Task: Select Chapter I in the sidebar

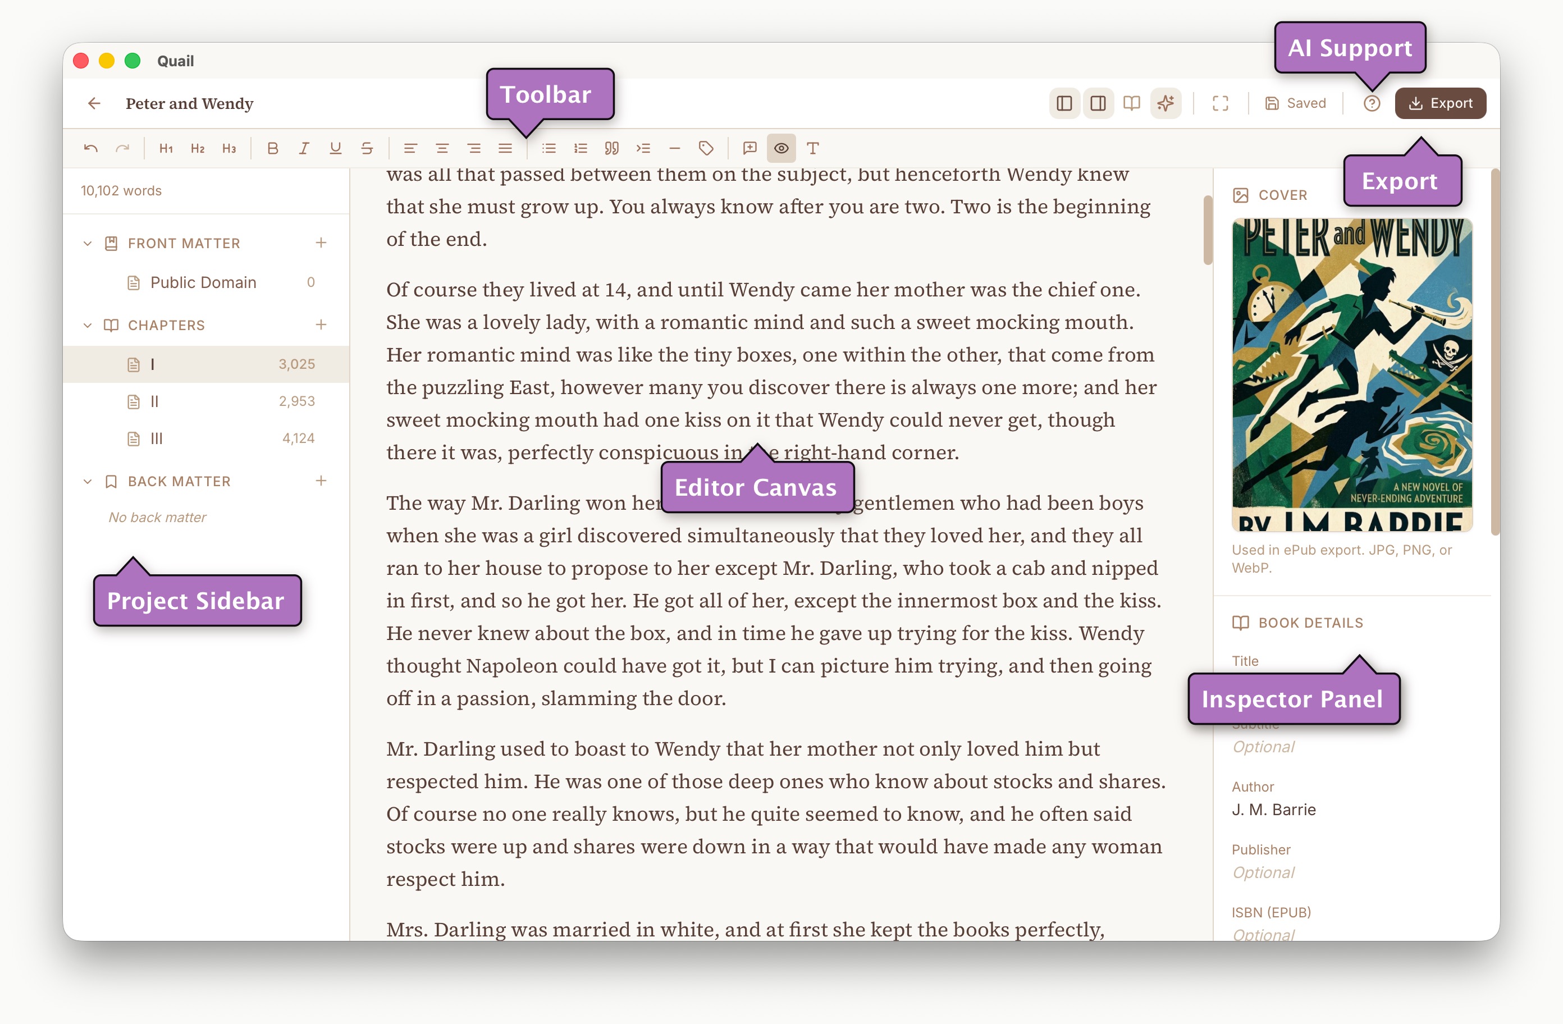Action: click(206, 364)
